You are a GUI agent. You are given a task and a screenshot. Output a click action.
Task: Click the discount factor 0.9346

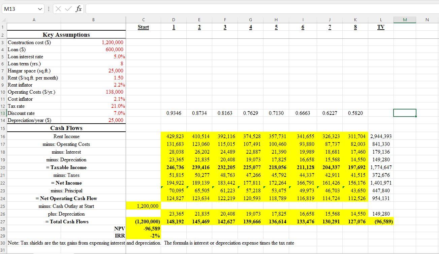click(174, 113)
